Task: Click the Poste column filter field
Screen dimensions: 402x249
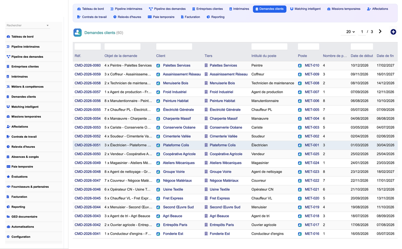Action: [x=309, y=47]
